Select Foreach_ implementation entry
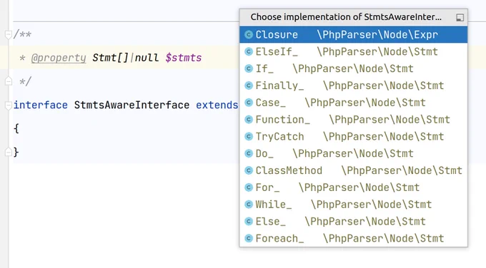The height and width of the screenshot is (268, 486). click(353, 238)
